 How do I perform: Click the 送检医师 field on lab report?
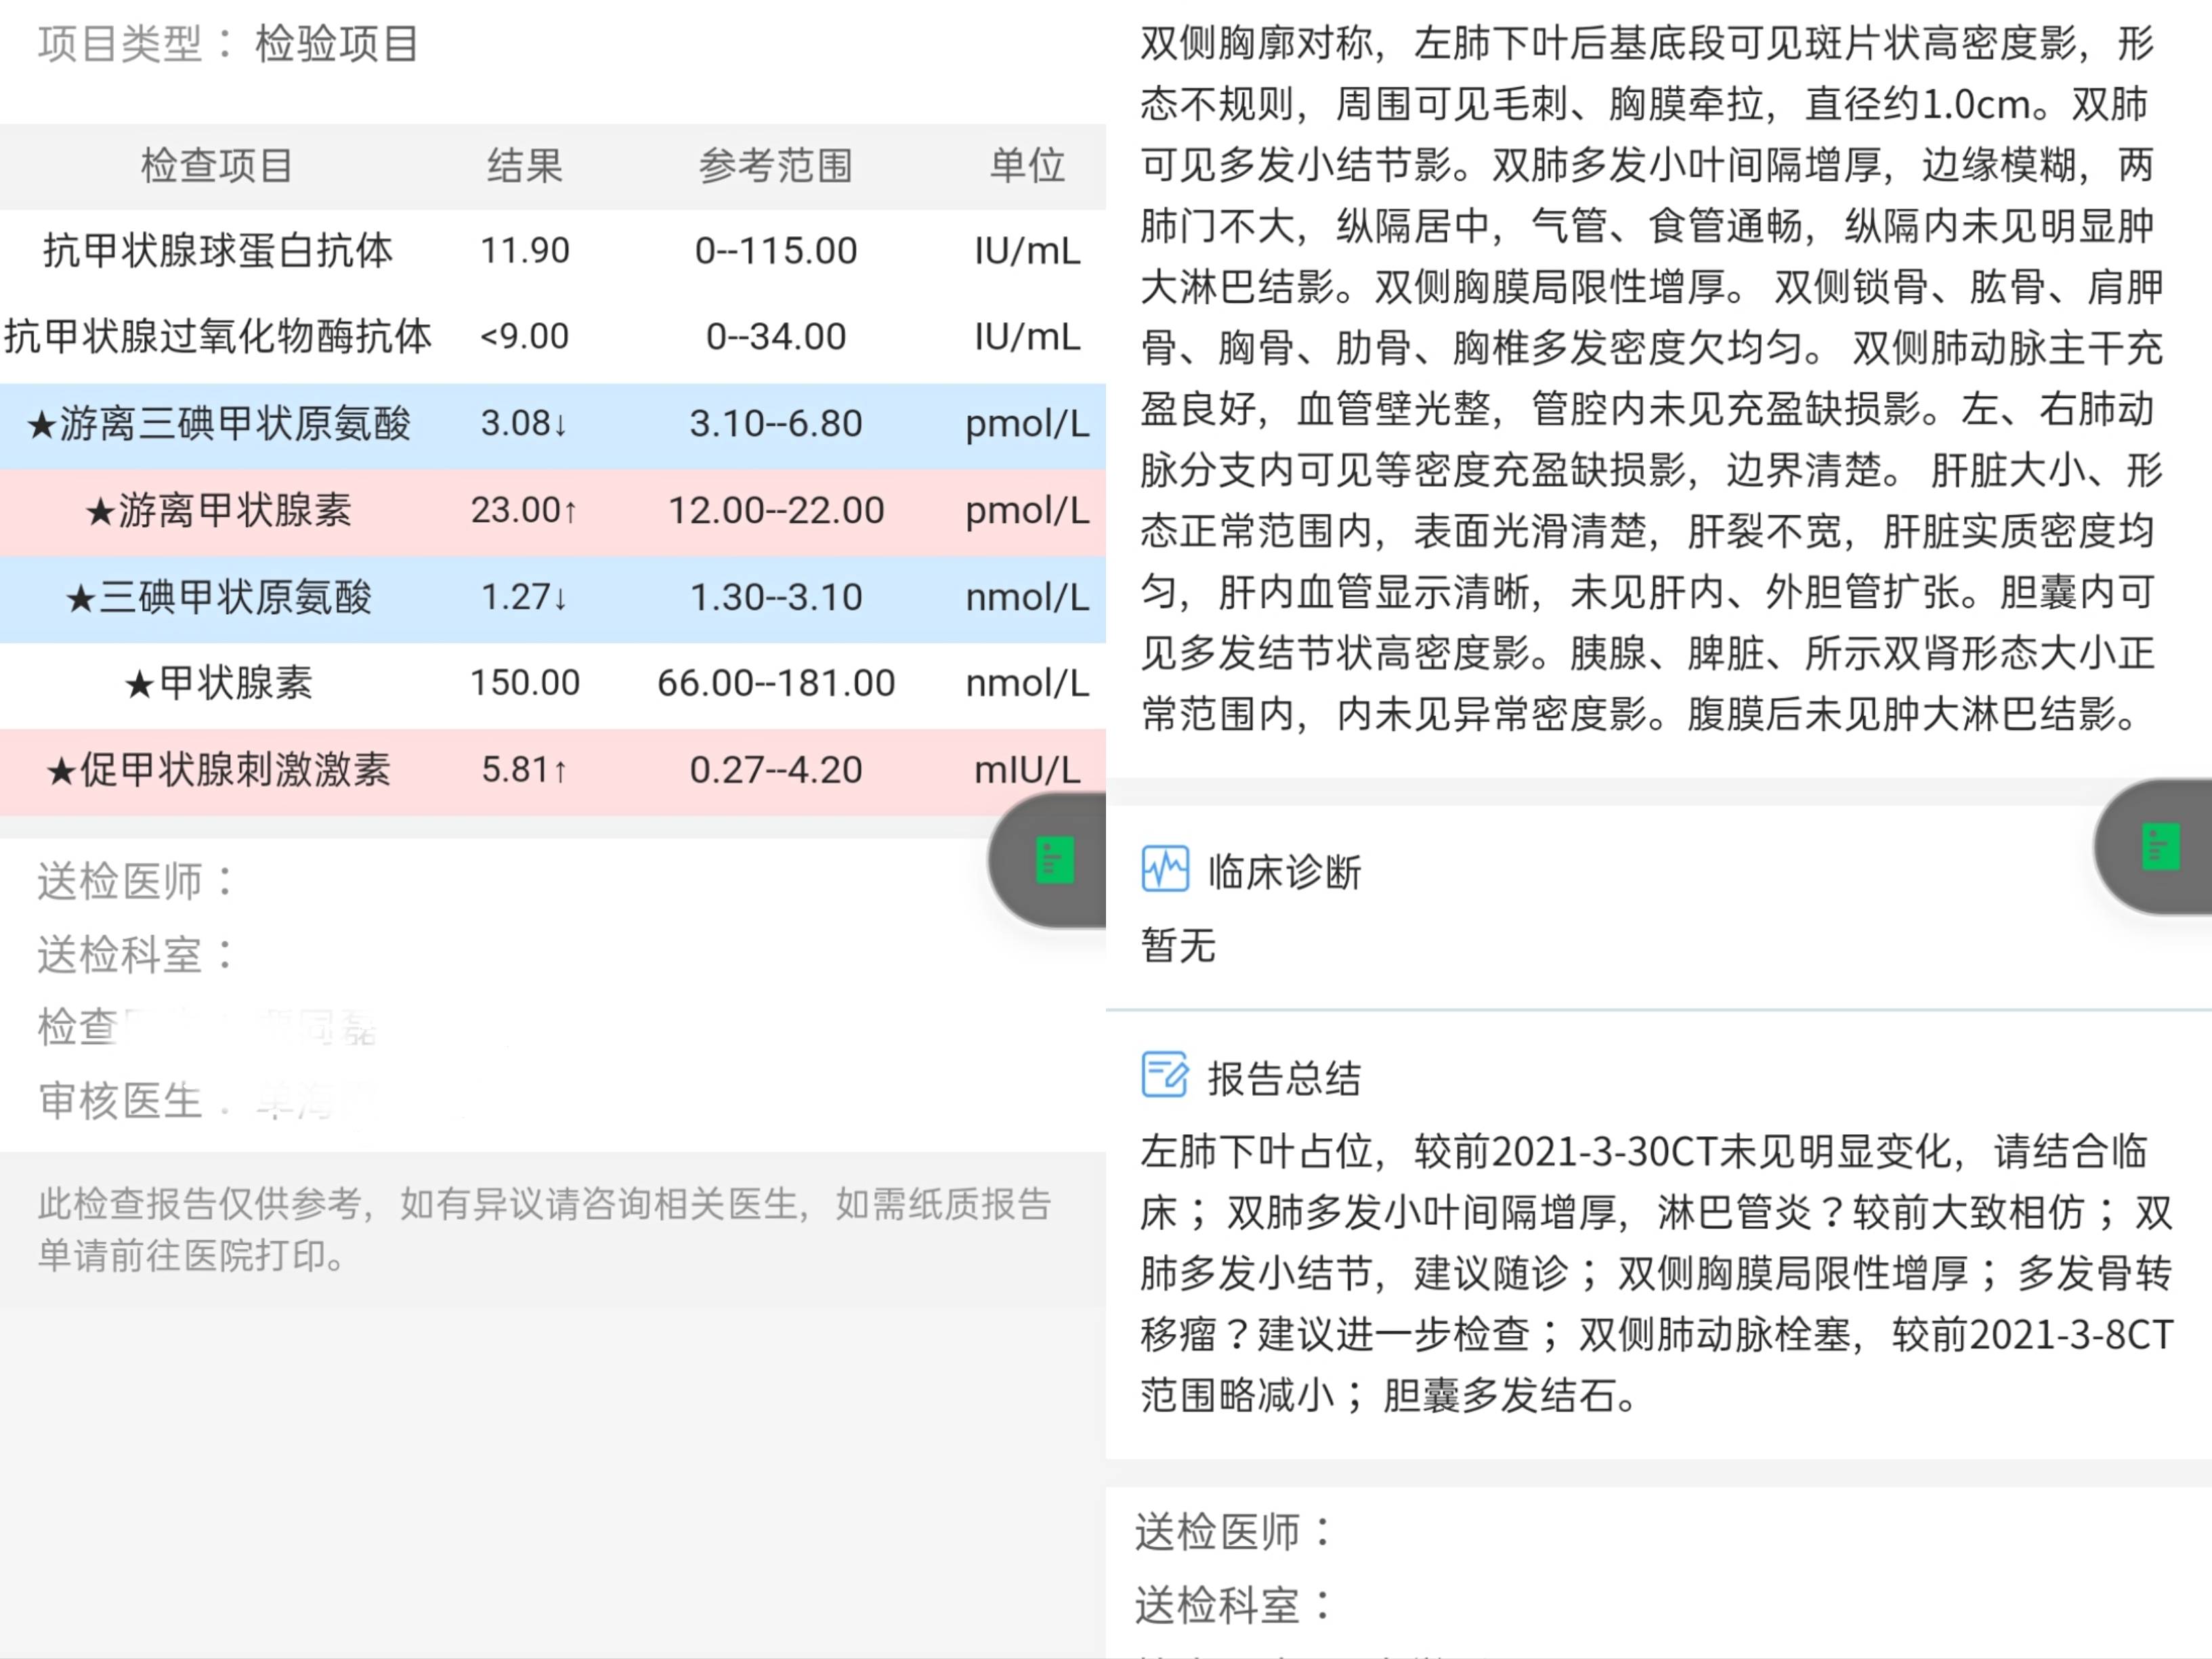click(130, 881)
